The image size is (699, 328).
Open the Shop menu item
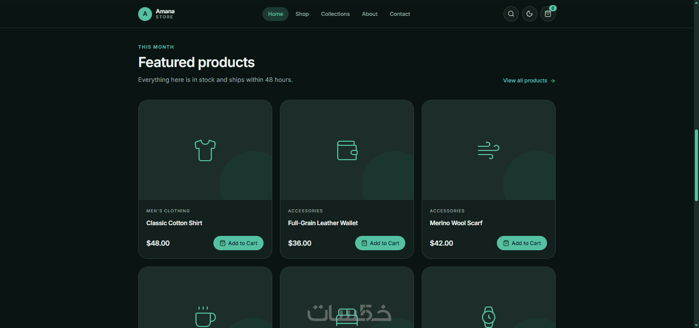pyautogui.click(x=302, y=14)
